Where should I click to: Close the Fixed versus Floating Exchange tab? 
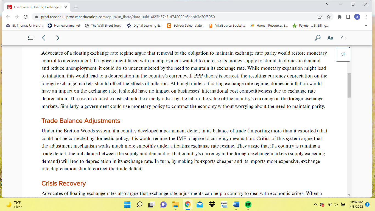click(65, 7)
